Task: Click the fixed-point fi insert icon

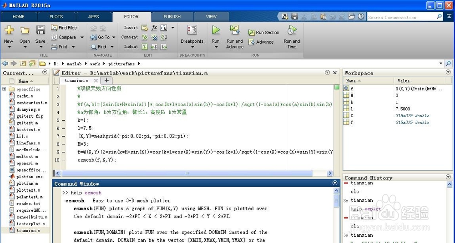Action: [164, 28]
